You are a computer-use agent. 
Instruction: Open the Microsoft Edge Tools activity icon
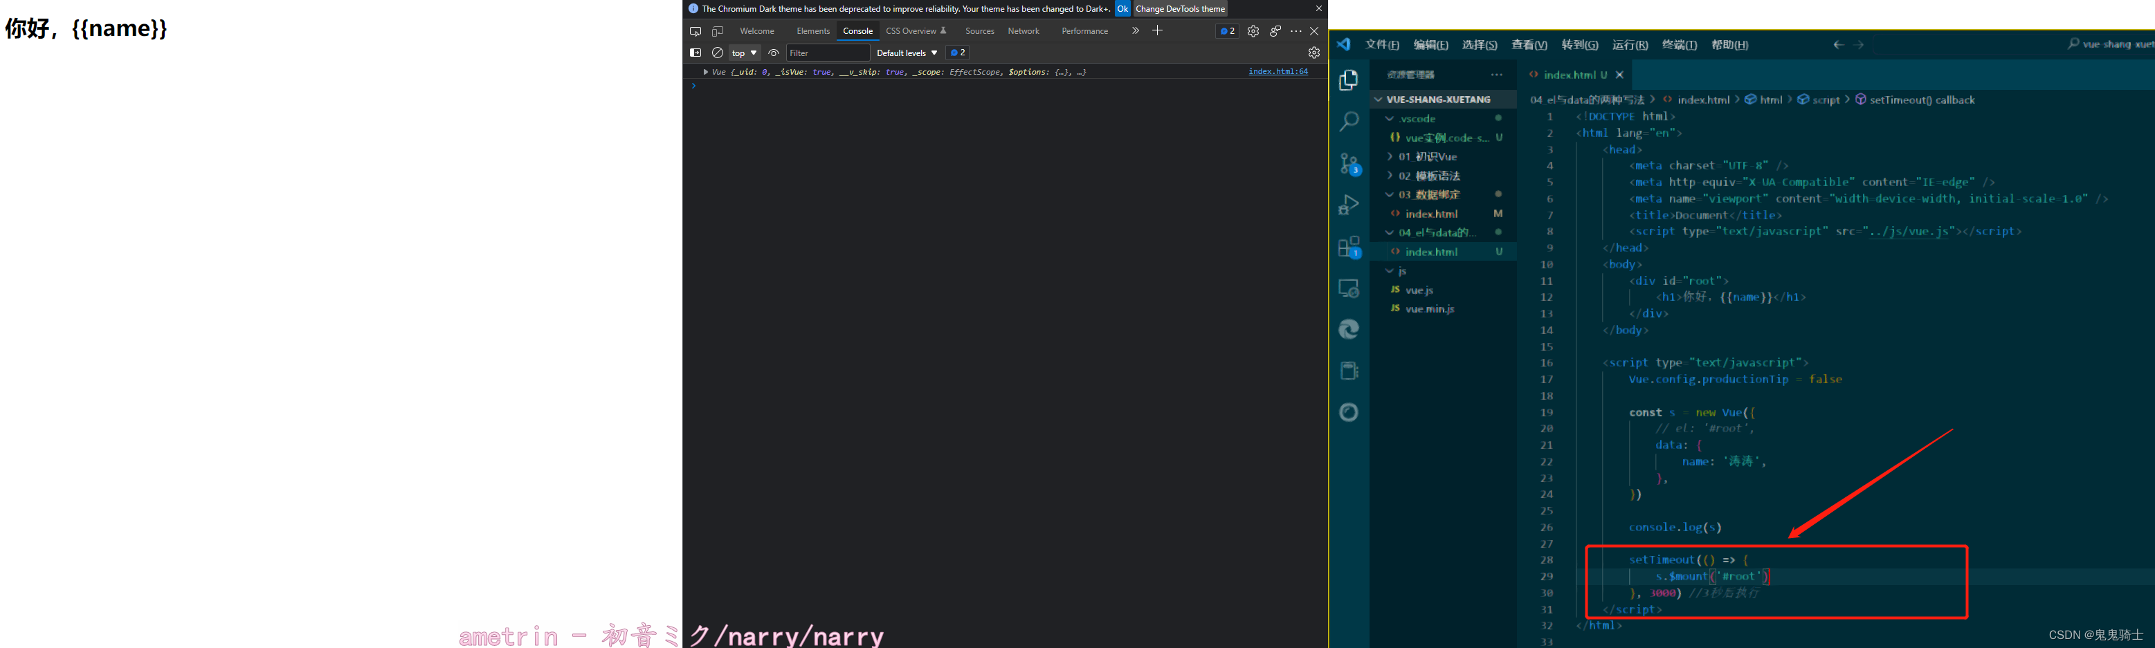pyautogui.click(x=1349, y=329)
